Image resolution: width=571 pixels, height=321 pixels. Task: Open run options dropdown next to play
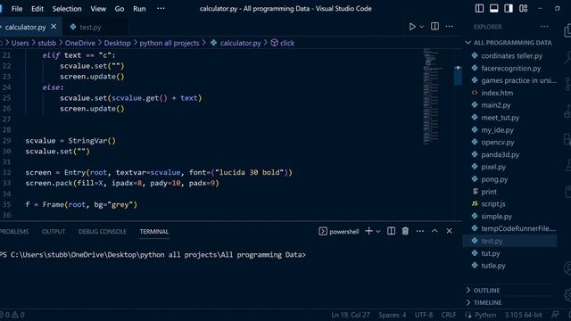422,27
